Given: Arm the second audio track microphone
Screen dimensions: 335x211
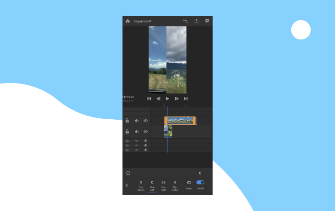Looking at the screenshot, I should tap(145, 145).
